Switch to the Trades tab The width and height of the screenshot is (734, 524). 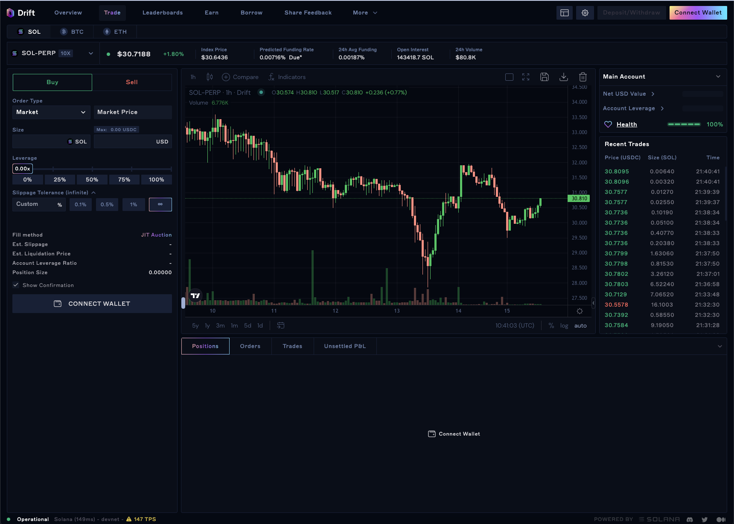point(292,346)
